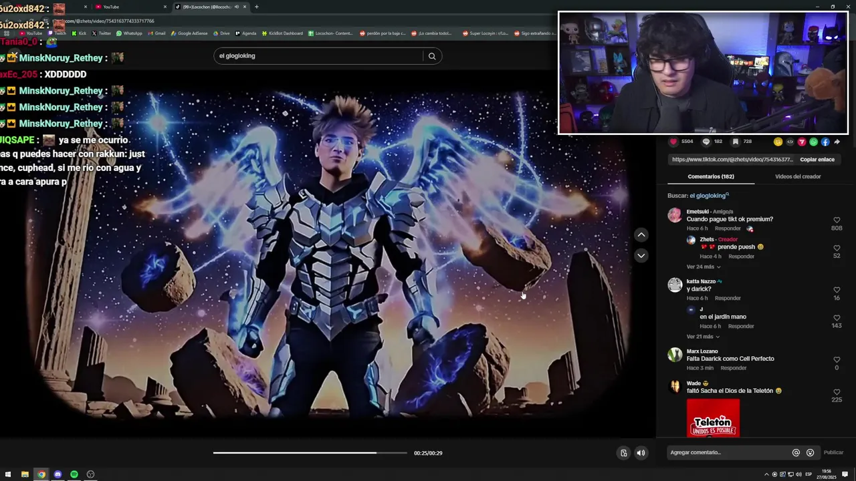Open Teletón sticker image in Wade's comment
This screenshot has width=856, height=481.
pyautogui.click(x=713, y=418)
